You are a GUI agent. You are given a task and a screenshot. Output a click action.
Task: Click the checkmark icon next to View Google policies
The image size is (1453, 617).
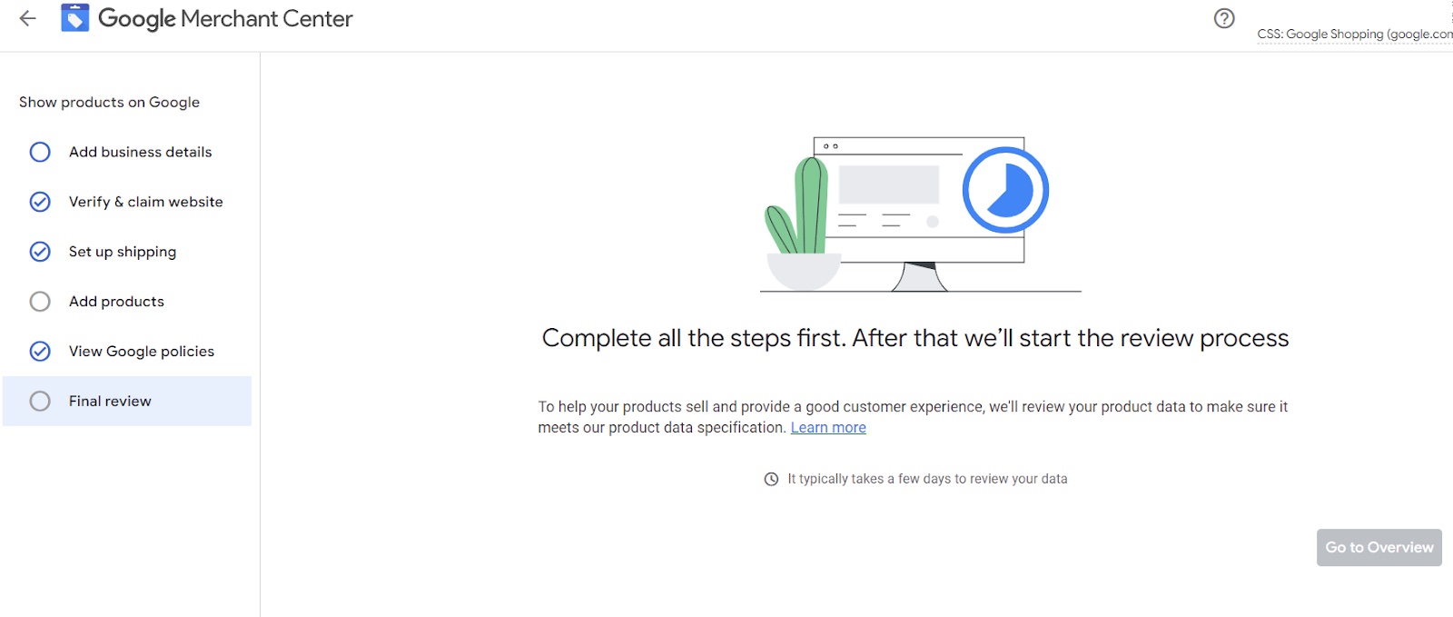40,352
